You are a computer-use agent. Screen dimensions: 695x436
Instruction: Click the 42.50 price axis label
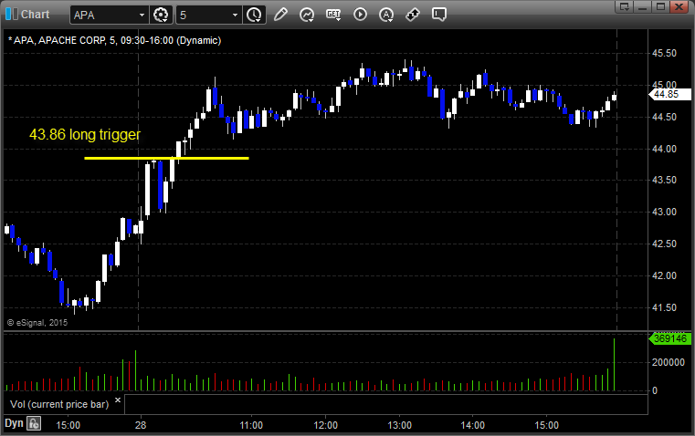point(665,244)
